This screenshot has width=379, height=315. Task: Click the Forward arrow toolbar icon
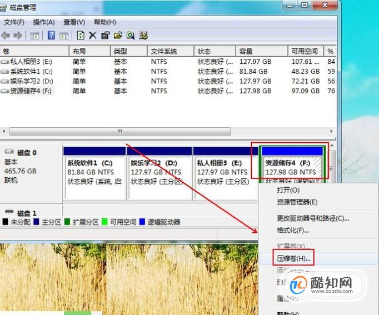click(x=18, y=36)
